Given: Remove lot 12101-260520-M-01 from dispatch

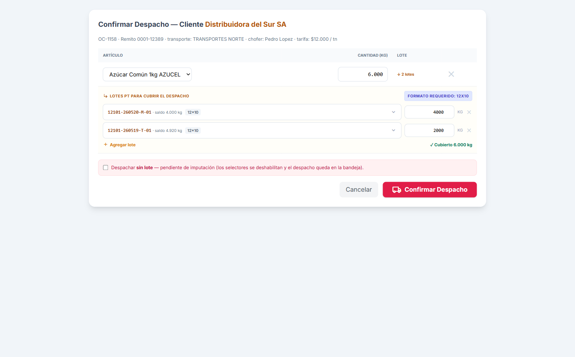Looking at the screenshot, I should click(x=469, y=112).
